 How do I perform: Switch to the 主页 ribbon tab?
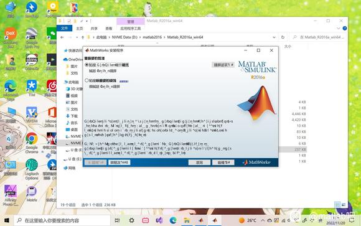click(x=80, y=29)
